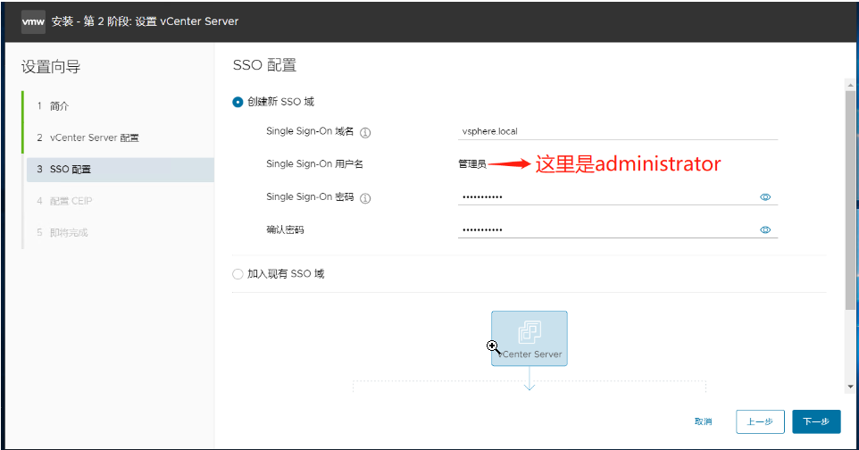This screenshot has width=859, height=450.
Task: Click the scrollbar up arrow
Action: coord(850,86)
